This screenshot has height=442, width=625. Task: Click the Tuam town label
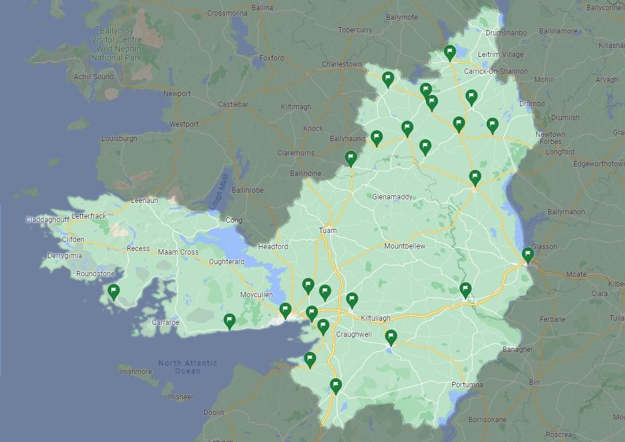328,231
